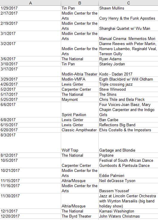158x220 pixels.
Task: Select the 1/29/2017 date cell
Action: [30, 8]
